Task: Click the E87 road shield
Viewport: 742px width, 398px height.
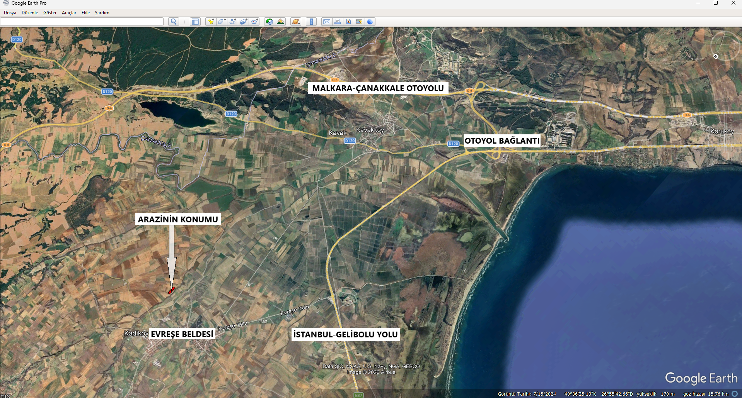Action: click(358, 395)
